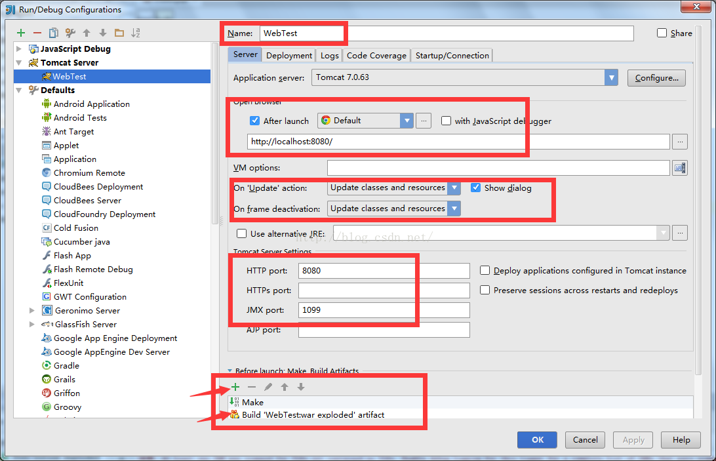Move before-launch task up arrow
Viewport: 716px width, 461px height.
coord(285,387)
